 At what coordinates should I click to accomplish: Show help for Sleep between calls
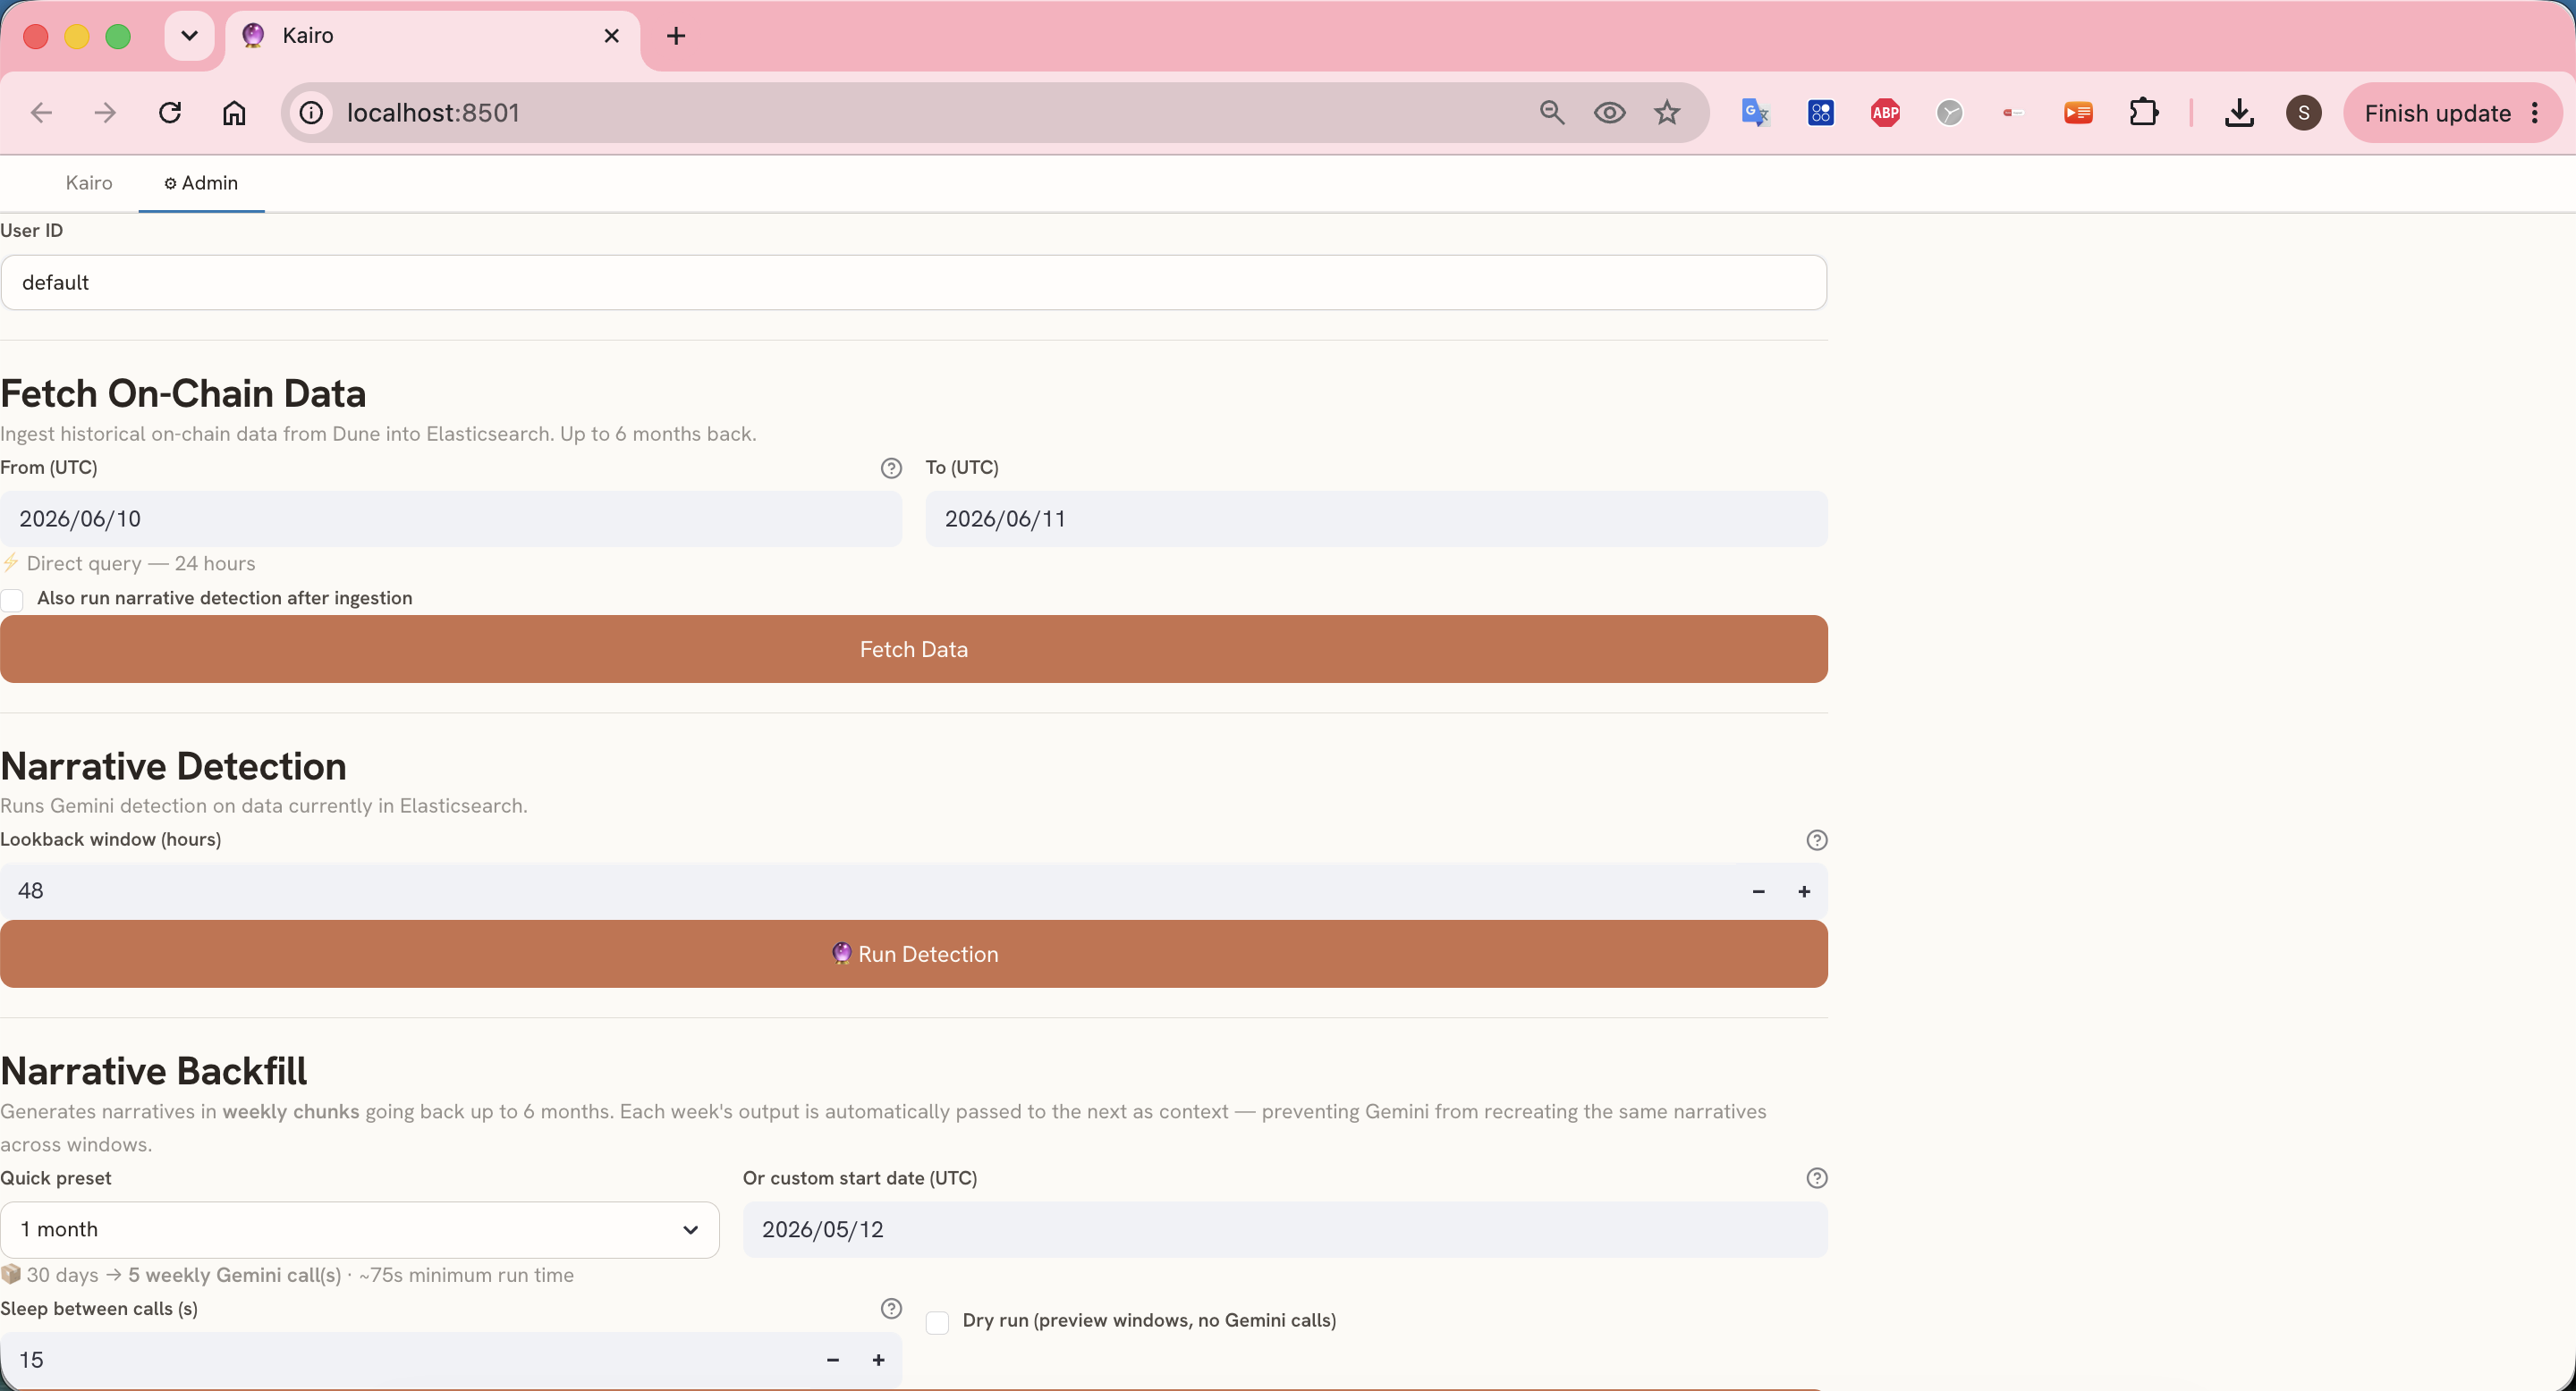click(891, 1308)
